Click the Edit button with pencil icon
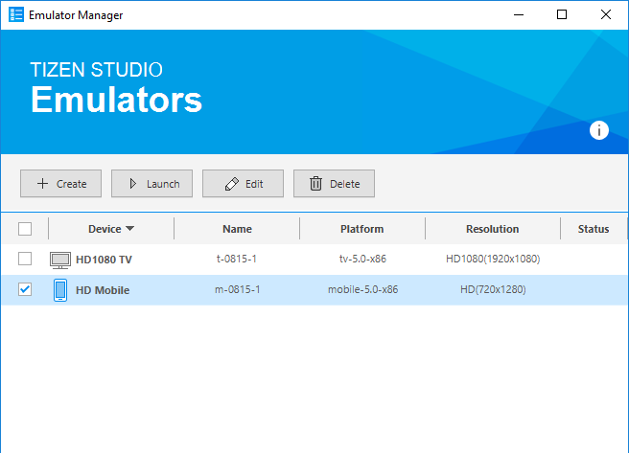This screenshot has width=629, height=453. 243,184
